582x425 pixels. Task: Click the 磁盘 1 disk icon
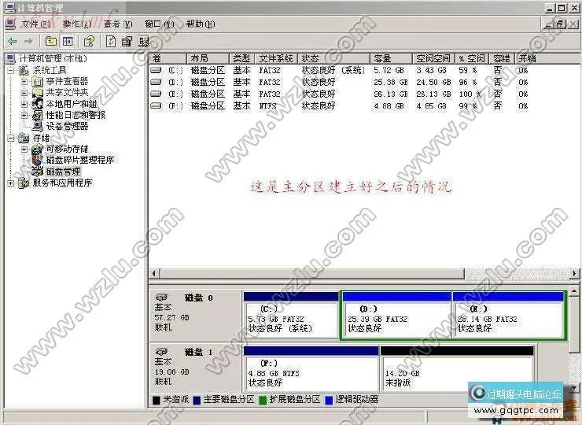pyautogui.click(x=162, y=352)
